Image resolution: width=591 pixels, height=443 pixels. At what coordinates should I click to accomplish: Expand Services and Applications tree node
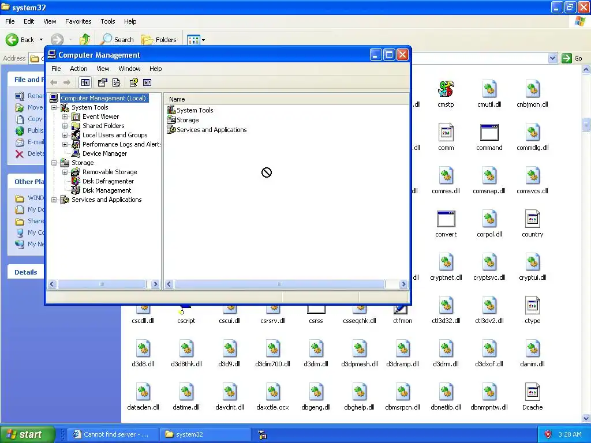tap(54, 200)
